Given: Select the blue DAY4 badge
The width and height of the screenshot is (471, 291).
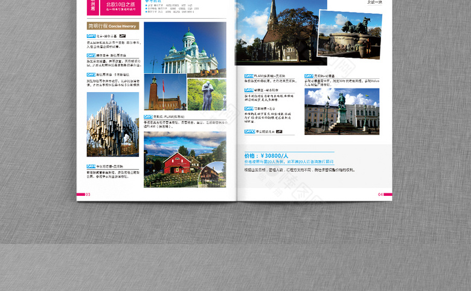Looking at the screenshot, I should click(91, 166).
